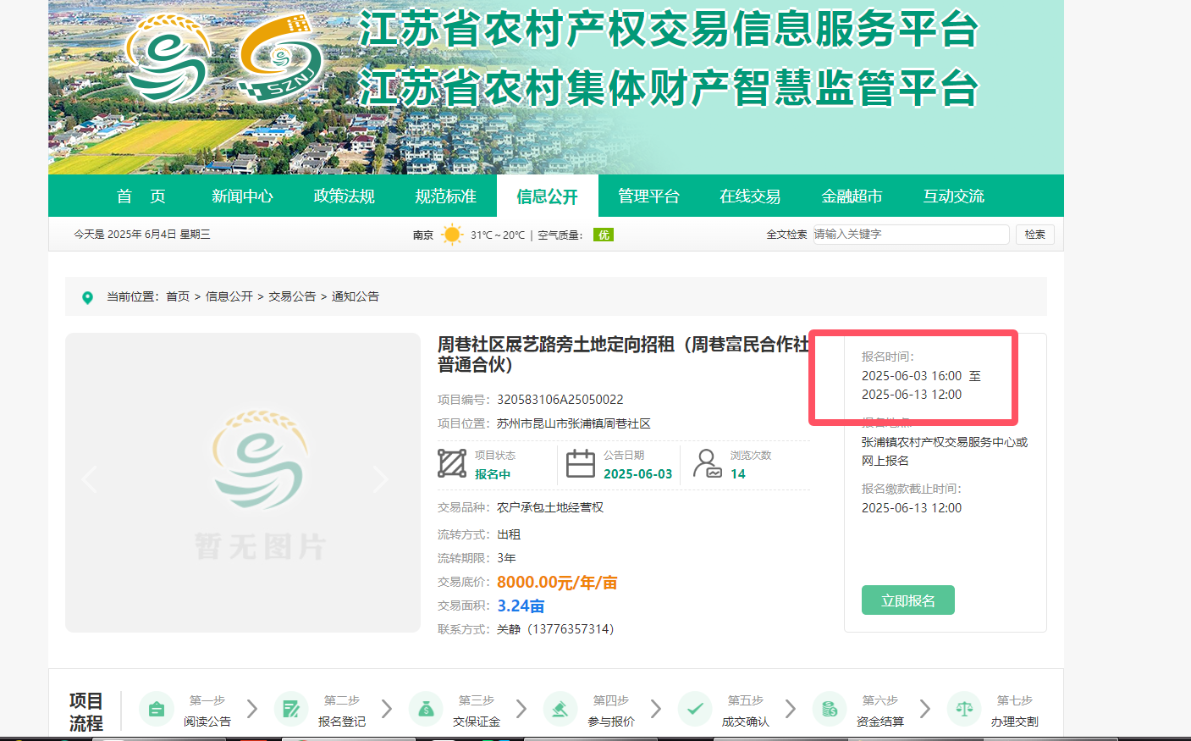Image resolution: width=1191 pixels, height=741 pixels.
Task: Click the 参与报价 auction gavel icon
Action: [560, 710]
